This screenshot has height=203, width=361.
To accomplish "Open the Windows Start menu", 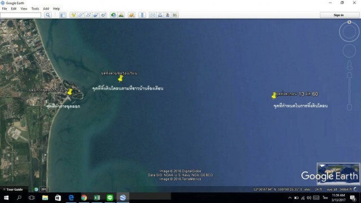I will click(6, 198).
